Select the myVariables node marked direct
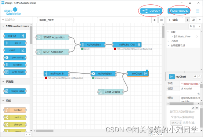203x137 pixels. click(92, 45)
